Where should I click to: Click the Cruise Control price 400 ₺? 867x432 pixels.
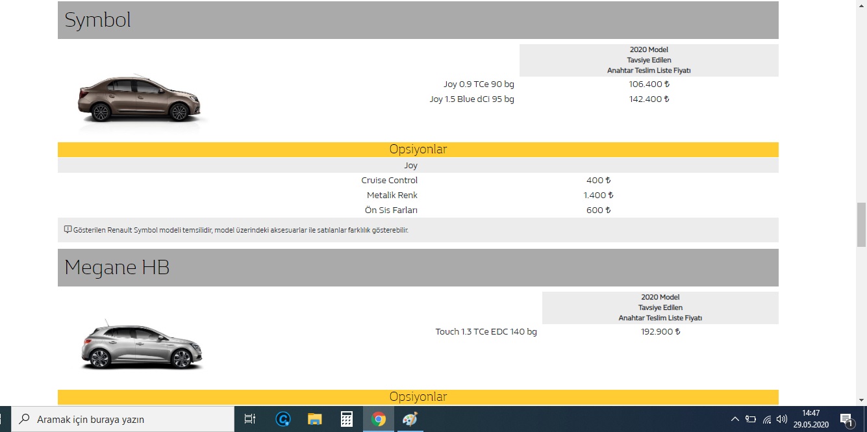(x=598, y=180)
